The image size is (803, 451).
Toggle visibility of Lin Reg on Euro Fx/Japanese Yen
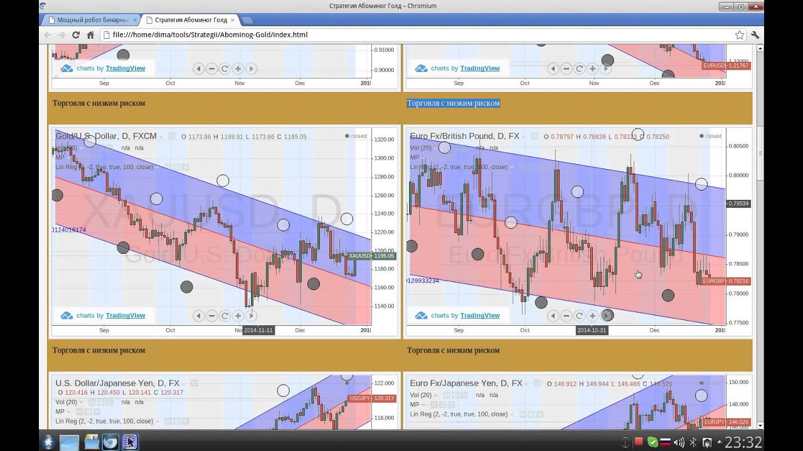pyautogui.click(x=523, y=414)
